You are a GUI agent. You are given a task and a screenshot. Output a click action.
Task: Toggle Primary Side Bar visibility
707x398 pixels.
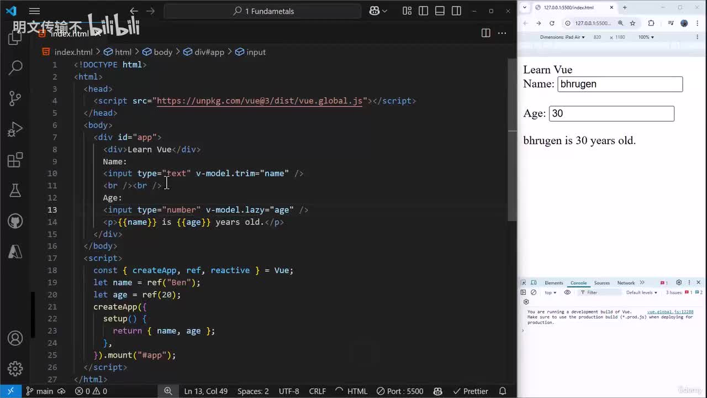(424, 11)
